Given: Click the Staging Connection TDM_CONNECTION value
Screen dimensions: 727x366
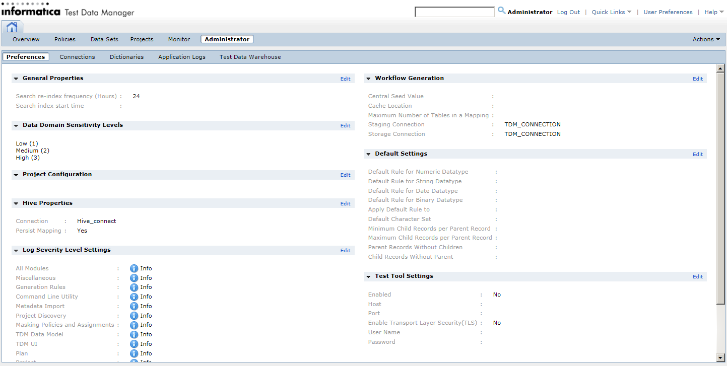Looking at the screenshot, I should point(533,124).
